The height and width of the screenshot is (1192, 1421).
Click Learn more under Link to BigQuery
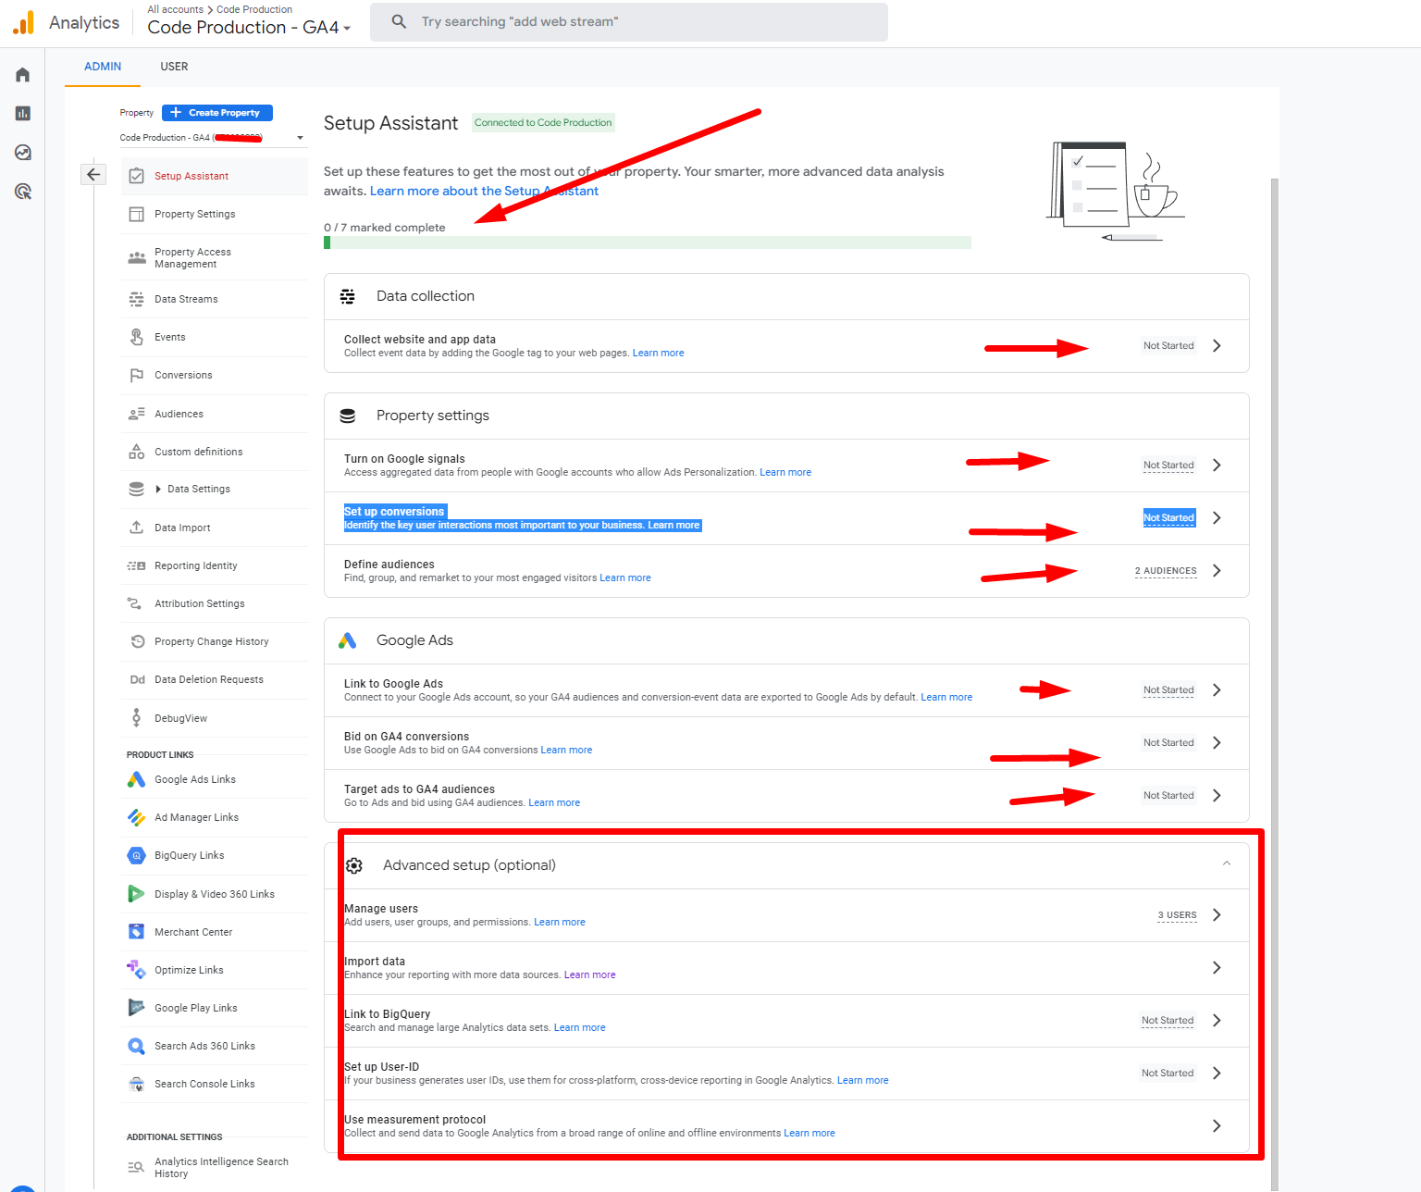[x=579, y=1027]
